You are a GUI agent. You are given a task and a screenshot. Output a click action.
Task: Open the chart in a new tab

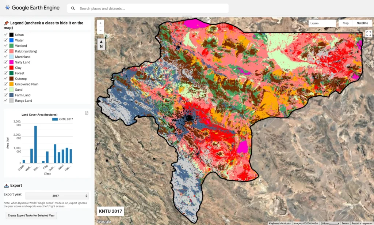(x=87, y=113)
